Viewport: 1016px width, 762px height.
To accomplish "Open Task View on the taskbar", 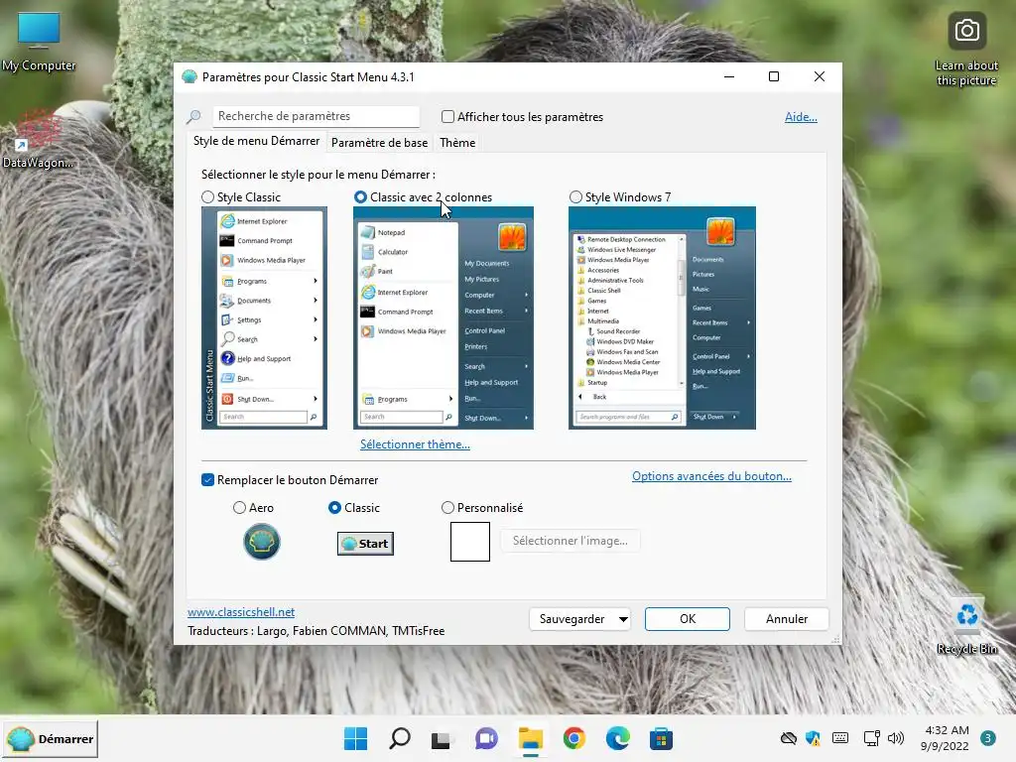I will point(442,738).
